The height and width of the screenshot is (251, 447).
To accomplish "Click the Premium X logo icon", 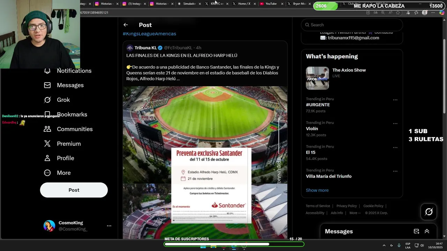I will pos(47,144).
